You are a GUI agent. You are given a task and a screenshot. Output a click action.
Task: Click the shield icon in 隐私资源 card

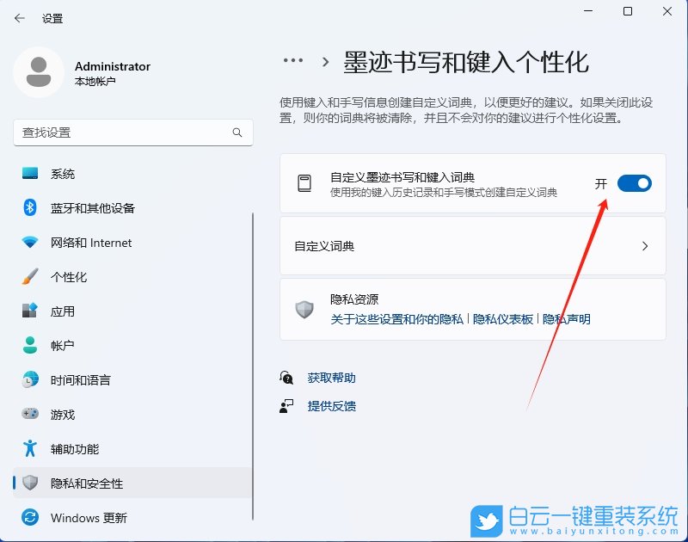[304, 308]
